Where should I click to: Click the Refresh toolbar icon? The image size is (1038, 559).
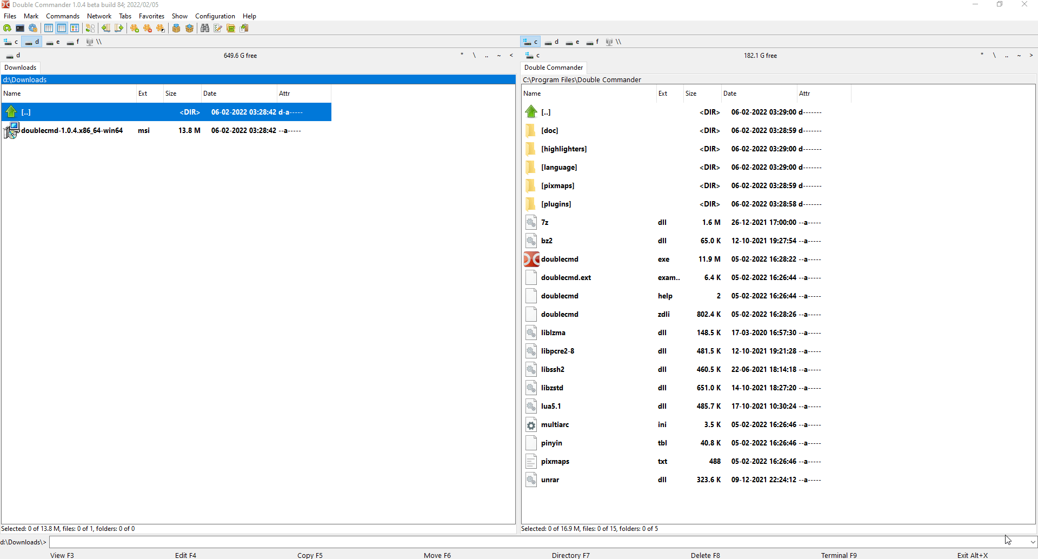[7, 28]
